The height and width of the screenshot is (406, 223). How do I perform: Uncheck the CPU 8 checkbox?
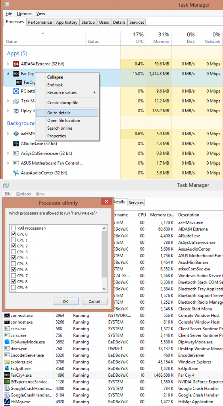[x=13, y=282]
